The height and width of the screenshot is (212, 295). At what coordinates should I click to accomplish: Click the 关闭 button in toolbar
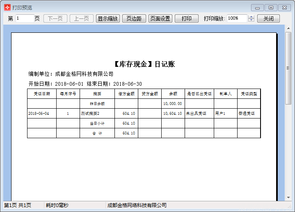[268, 18]
